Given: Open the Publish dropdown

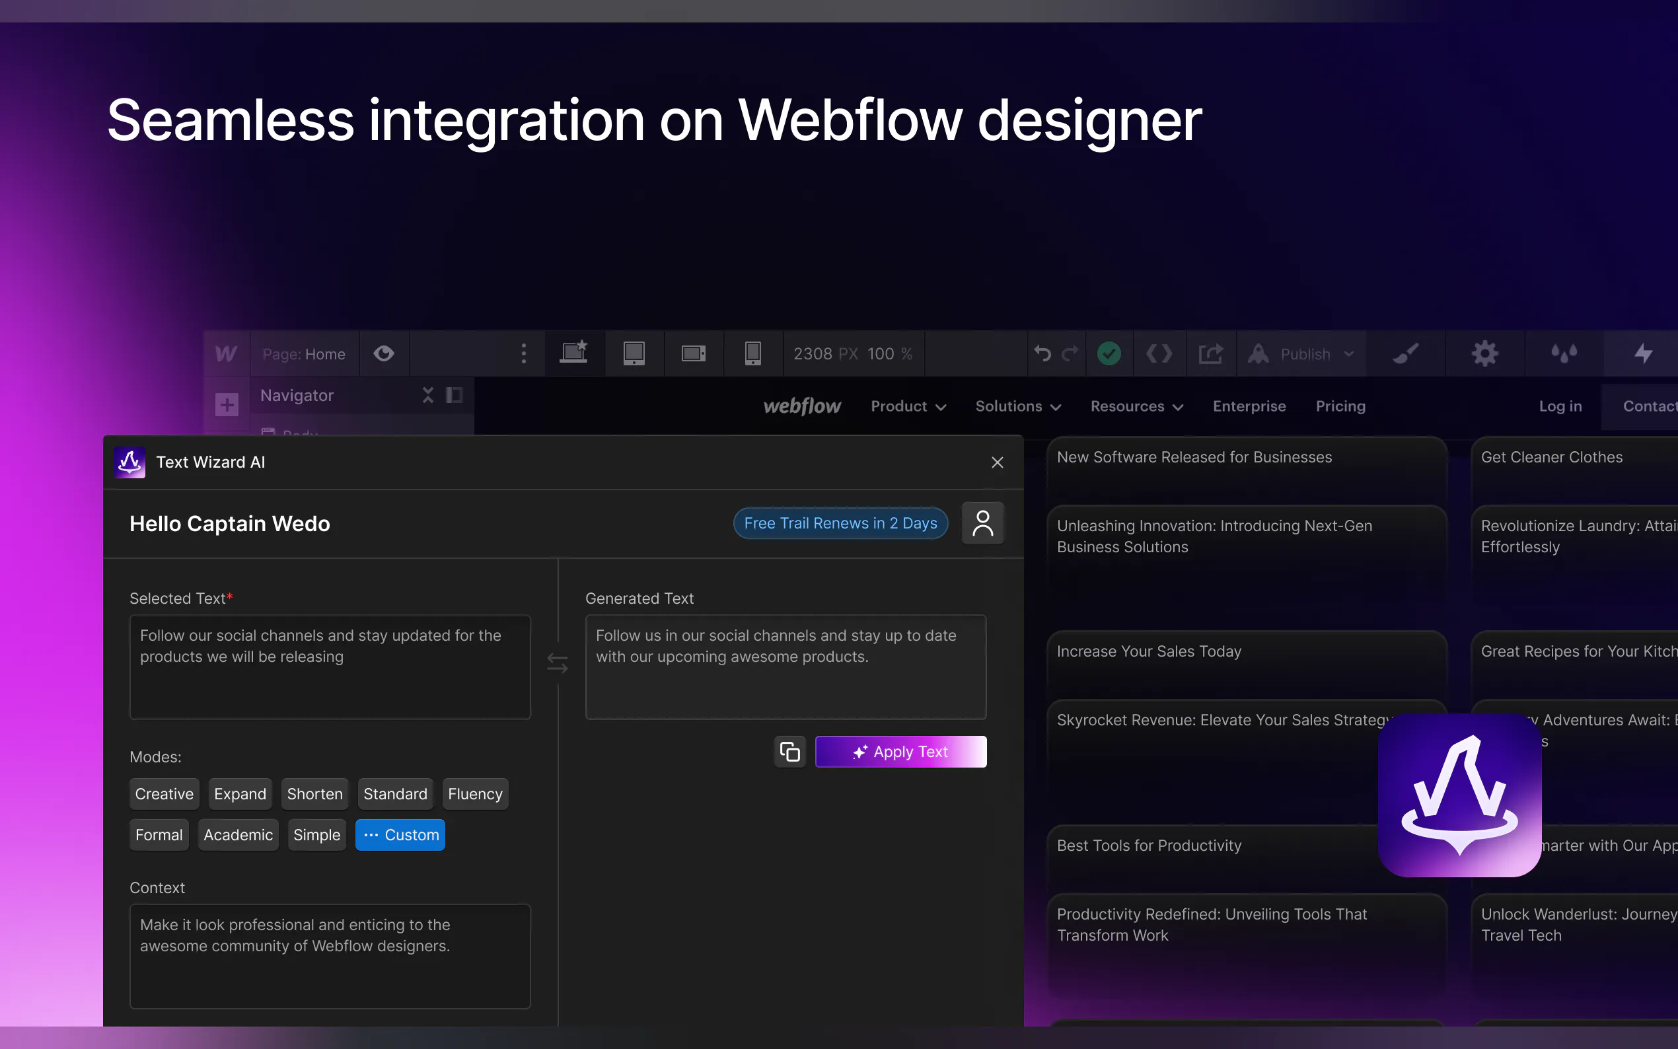Looking at the screenshot, I should 1302,354.
